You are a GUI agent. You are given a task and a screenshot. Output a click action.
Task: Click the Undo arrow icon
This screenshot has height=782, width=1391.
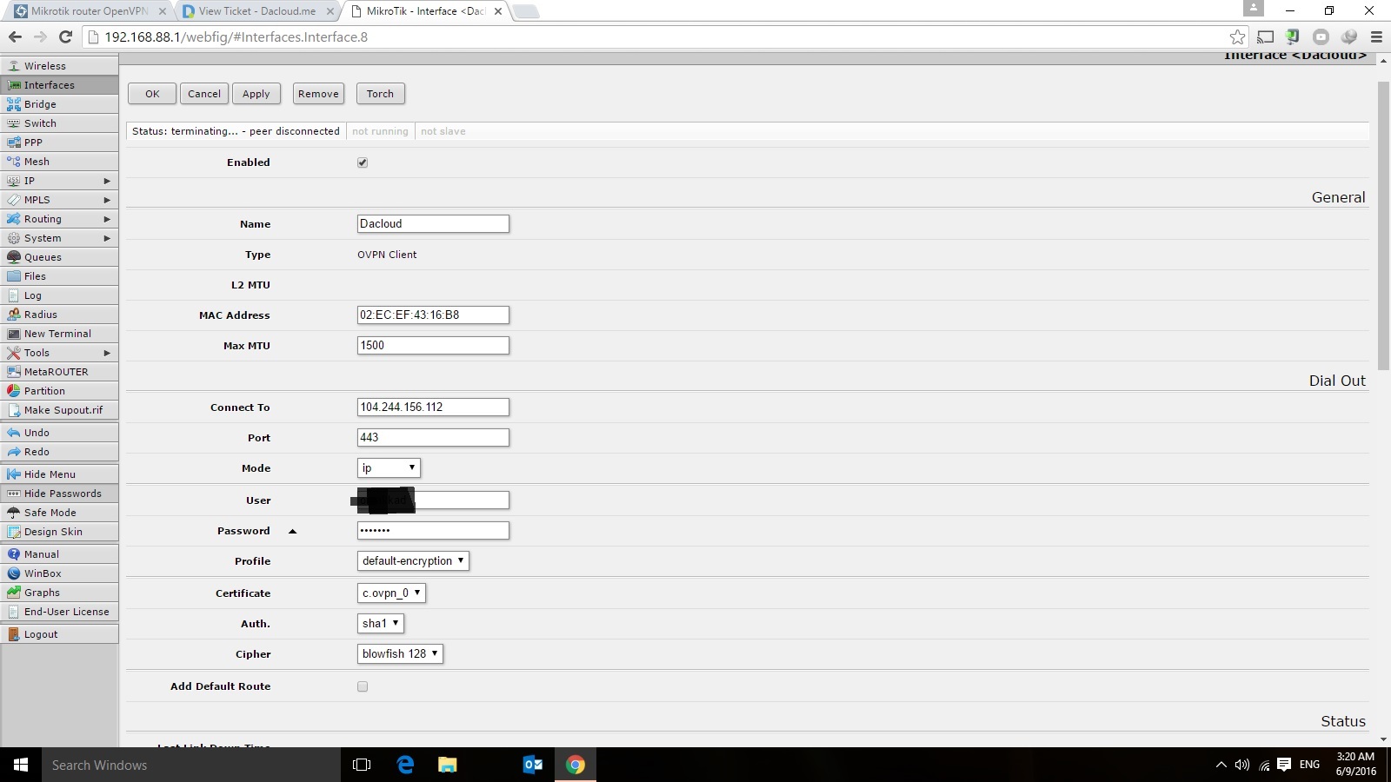coord(14,433)
